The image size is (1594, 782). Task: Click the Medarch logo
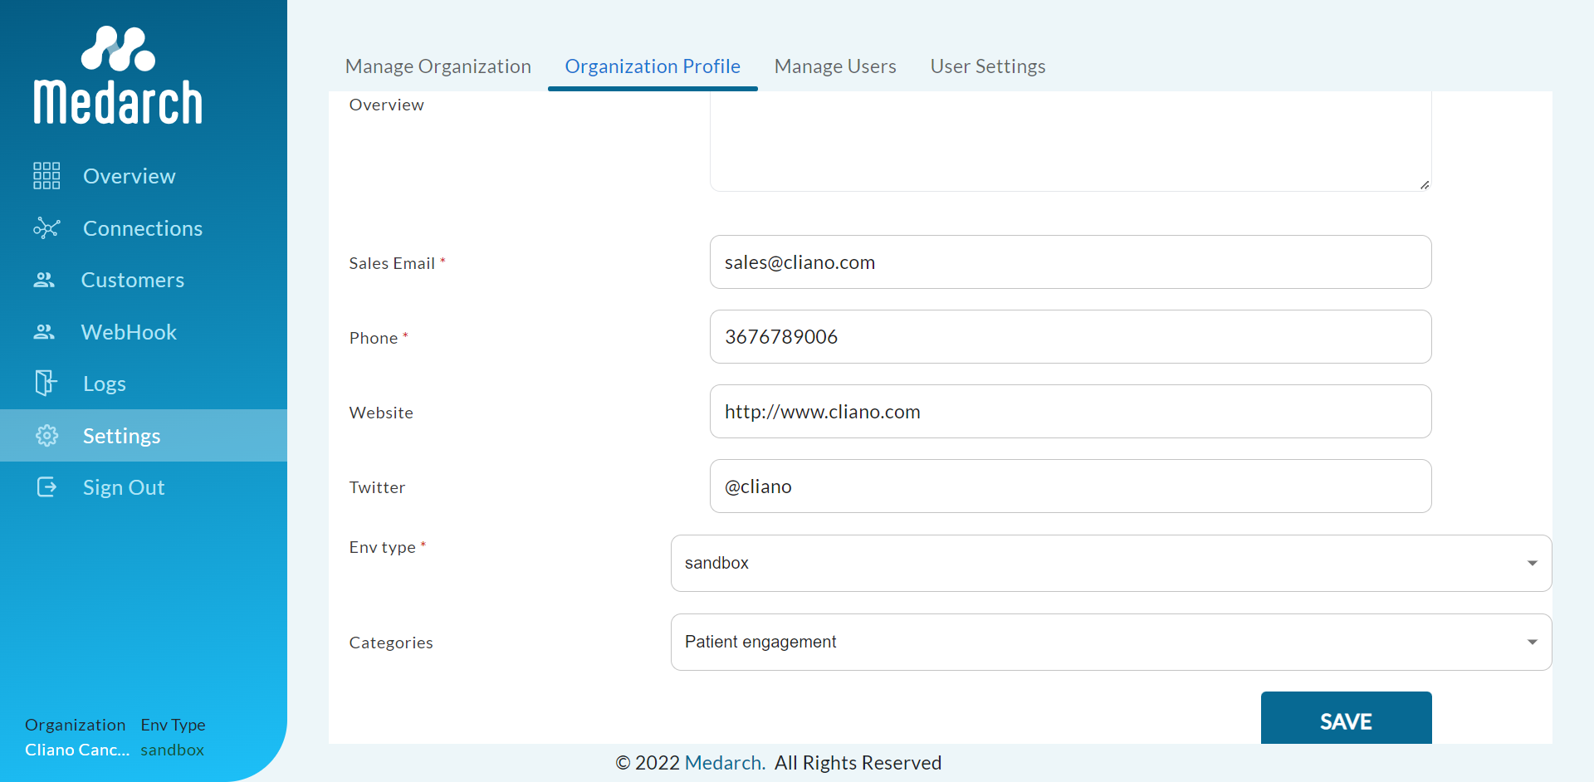(x=118, y=76)
